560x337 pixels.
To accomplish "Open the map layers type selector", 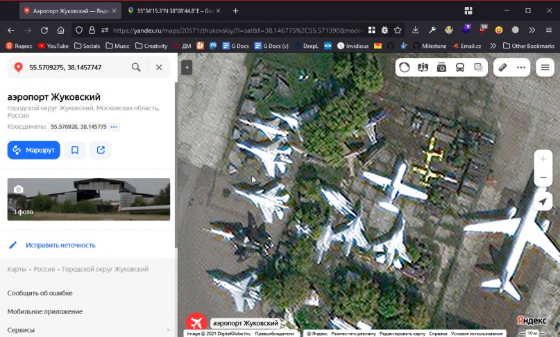I will [478, 67].
